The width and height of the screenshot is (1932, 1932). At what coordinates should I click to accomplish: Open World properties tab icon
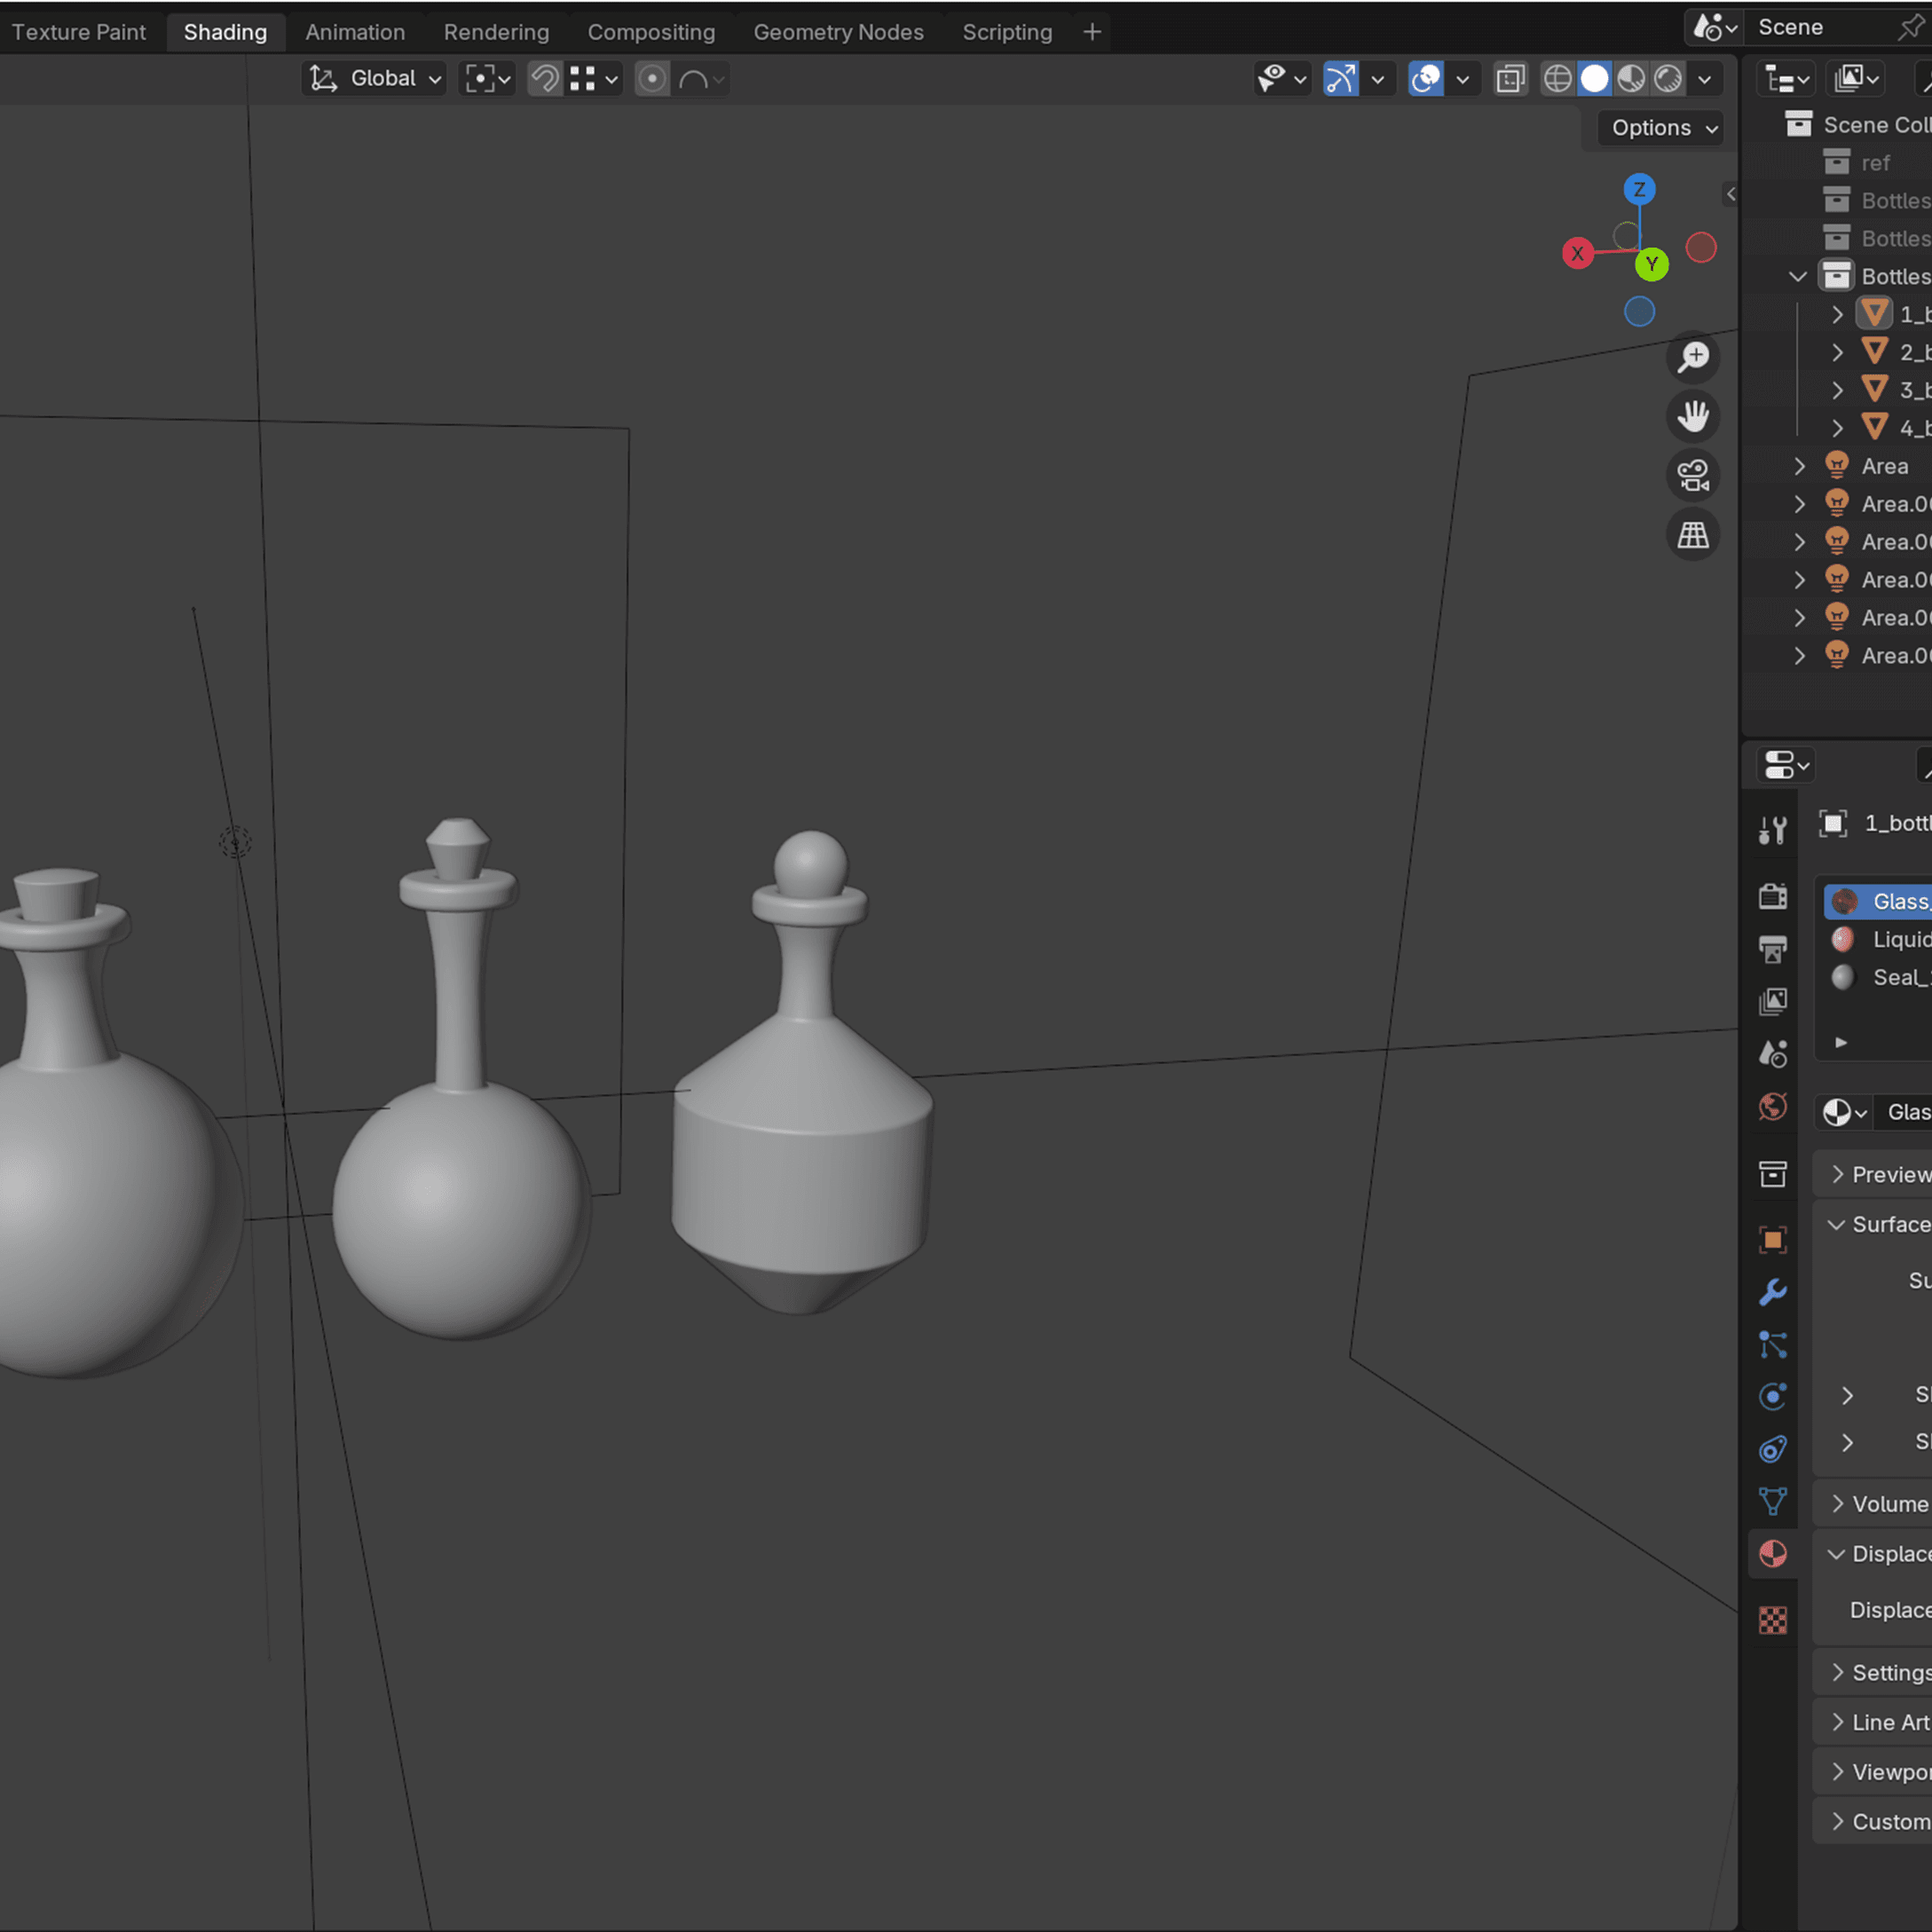1772,1107
